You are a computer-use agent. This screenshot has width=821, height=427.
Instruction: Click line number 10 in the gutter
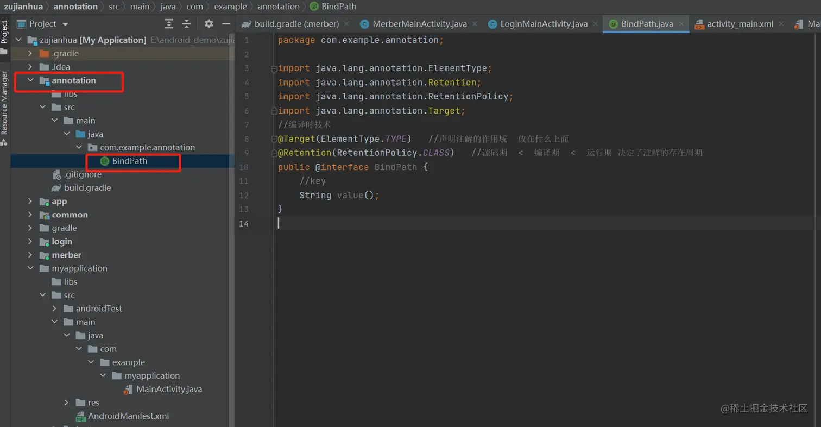244,167
